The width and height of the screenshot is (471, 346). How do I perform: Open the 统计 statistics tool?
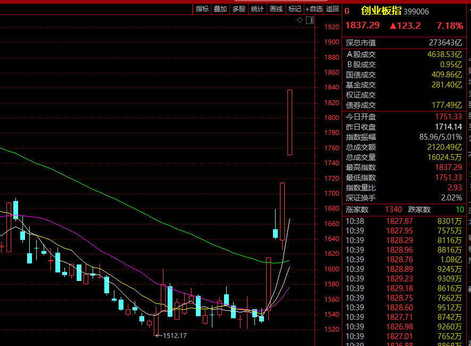click(x=257, y=9)
